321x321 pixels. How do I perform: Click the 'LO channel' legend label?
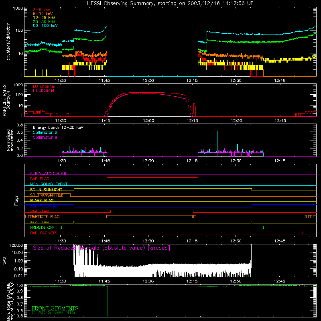(44, 86)
